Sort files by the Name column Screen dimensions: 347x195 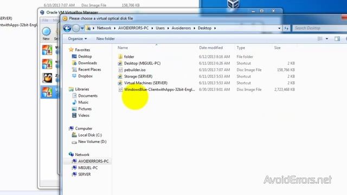(x=123, y=48)
